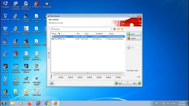
Task: Click the rightmost yellow folder toolbar icon
Action: coord(122,29)
